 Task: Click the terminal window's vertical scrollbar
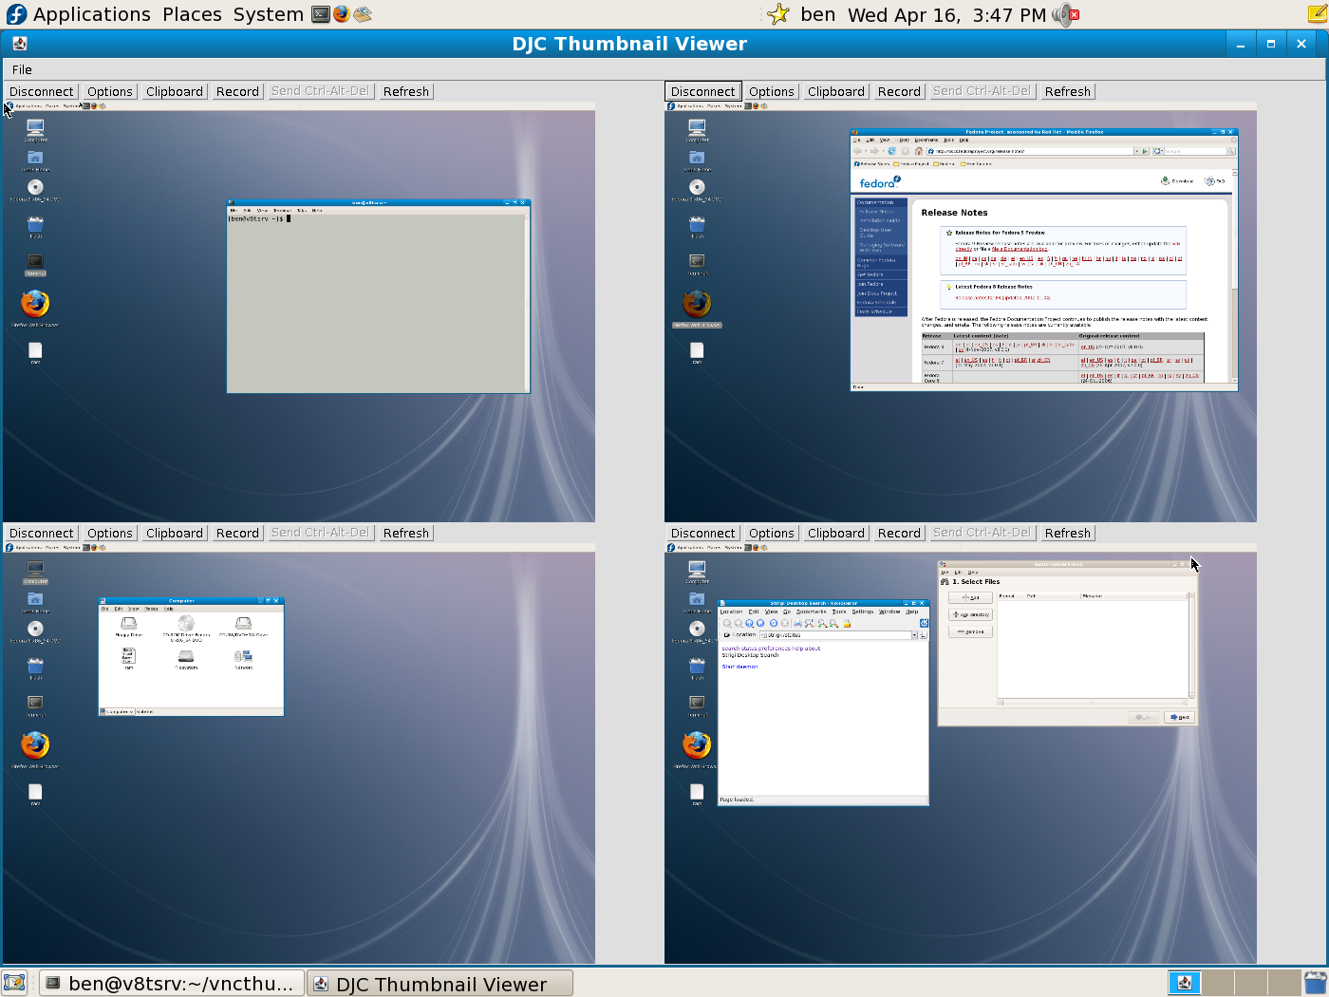point(527,302)
